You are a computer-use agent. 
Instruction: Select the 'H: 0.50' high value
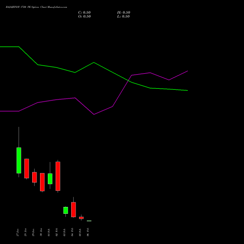click(x=123, y=13)
